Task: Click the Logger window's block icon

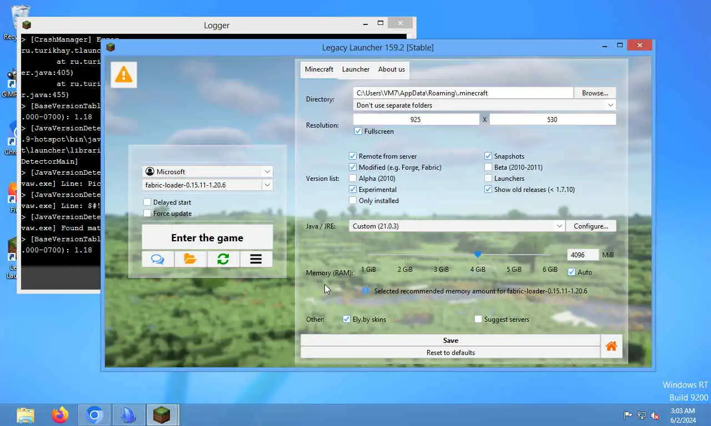Action: point(26,25)
